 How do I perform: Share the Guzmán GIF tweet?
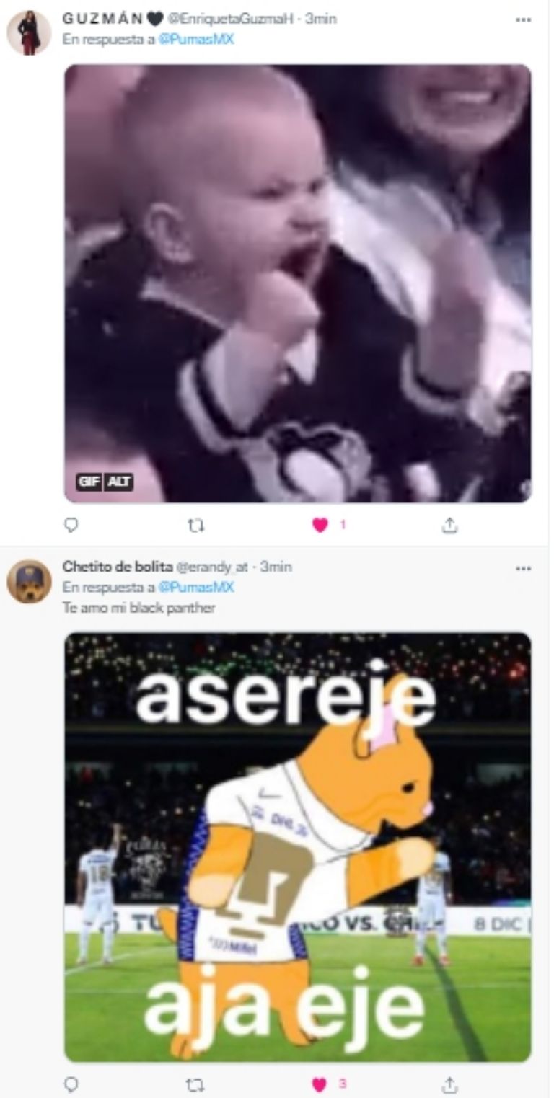pos(449,526)
